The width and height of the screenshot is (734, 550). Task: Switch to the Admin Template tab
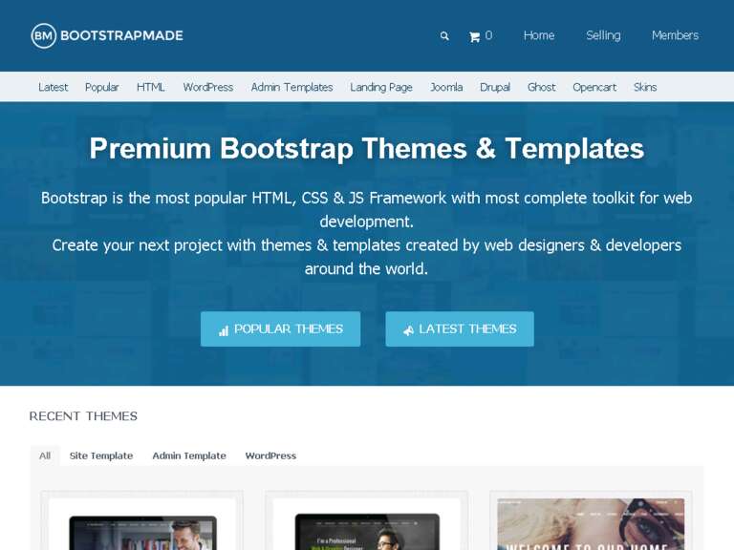click(x=189, y=455)
